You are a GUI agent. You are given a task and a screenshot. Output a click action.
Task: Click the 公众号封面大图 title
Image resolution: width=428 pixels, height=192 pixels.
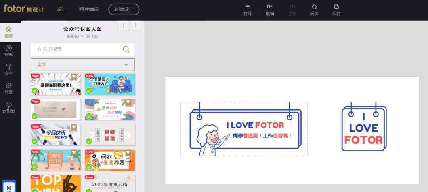pos(82,29)
